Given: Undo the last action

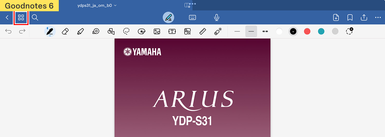Looking at the screenshot, I should [8, 31].
